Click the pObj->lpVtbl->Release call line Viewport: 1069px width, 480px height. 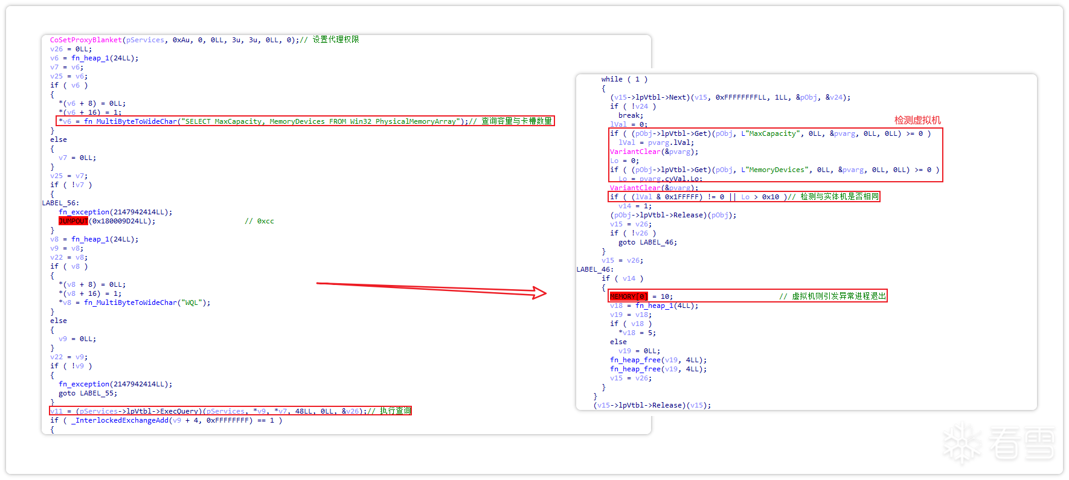tap(673, 215)
